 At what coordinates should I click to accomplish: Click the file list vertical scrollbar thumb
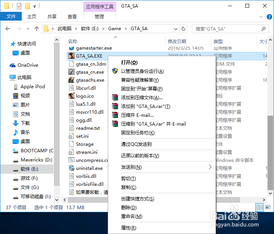tap(270, 153)
